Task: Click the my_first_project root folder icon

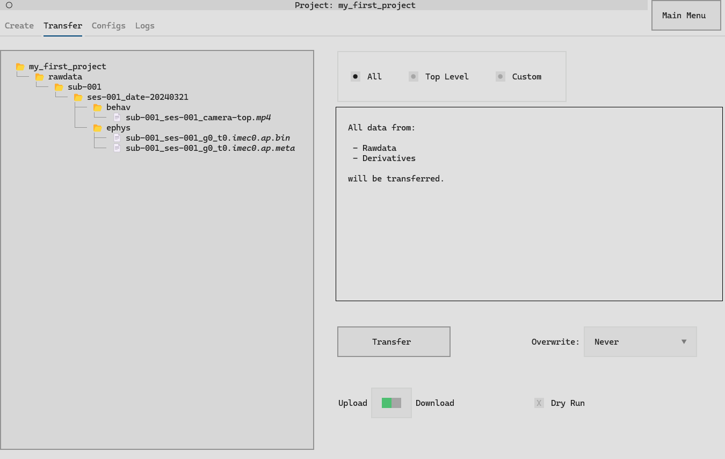Action: coord(20,67)
